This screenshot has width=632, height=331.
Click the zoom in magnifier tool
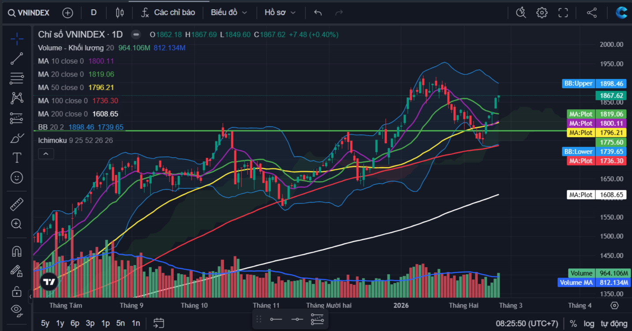pyautogui.click(x=17, y=224)
